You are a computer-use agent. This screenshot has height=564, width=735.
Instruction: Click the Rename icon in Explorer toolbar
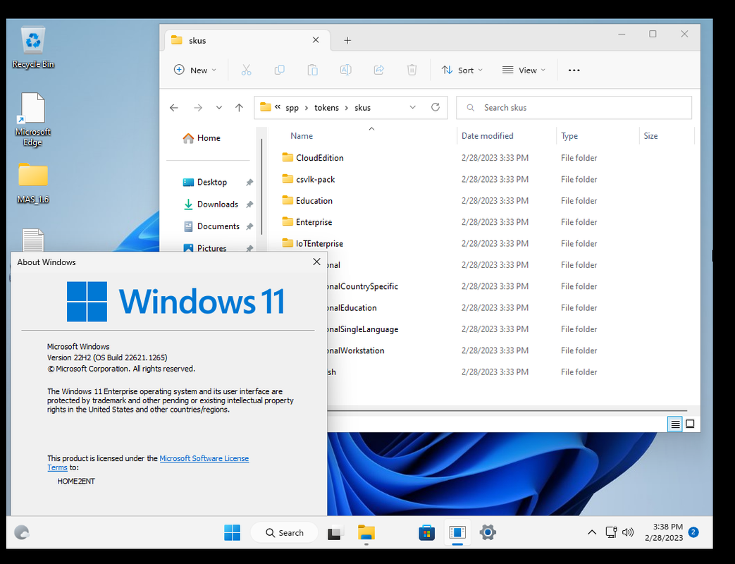click(345, 70)
